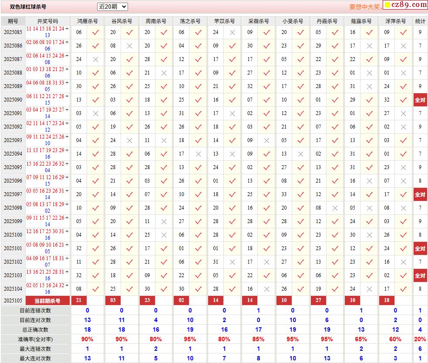Image resolution: width=428 pixels, height=363 pixels.
Task: Click period number 2025085
Action: pyautogui.click(x=13, y=32)
